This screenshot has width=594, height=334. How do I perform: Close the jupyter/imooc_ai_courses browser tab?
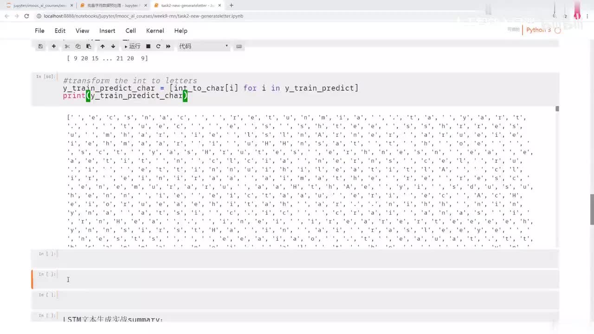click(x=71, y=6)
